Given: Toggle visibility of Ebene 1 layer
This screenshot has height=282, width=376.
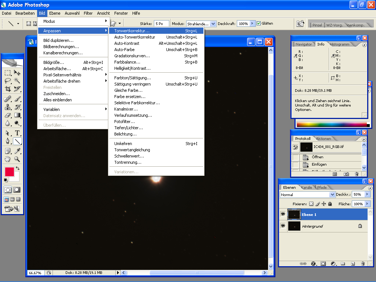Looking at the screenshot, I should point(283,214).
